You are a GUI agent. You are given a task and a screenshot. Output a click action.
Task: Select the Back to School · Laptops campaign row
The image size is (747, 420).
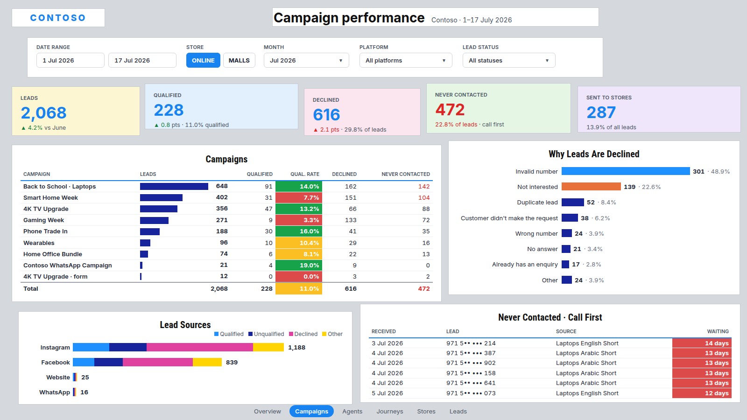(x=226, y=186)
